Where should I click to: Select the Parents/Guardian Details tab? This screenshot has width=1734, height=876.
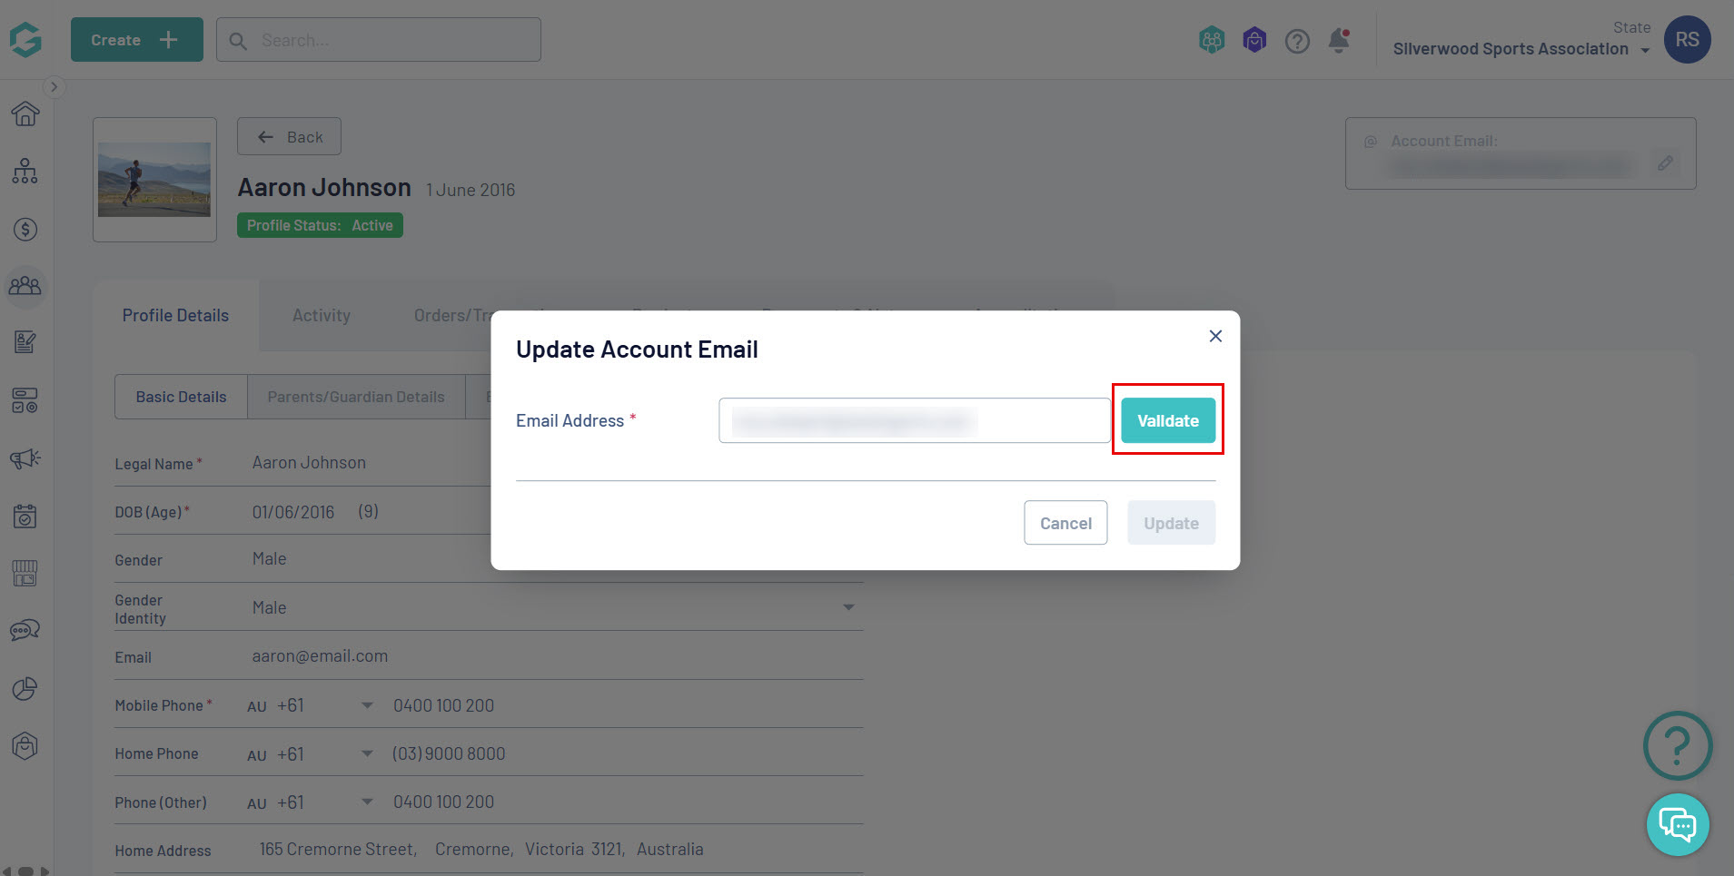tap(356, 397)
